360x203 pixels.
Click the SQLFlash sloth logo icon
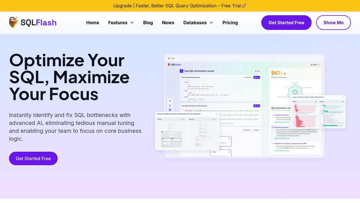coord(13,23)
